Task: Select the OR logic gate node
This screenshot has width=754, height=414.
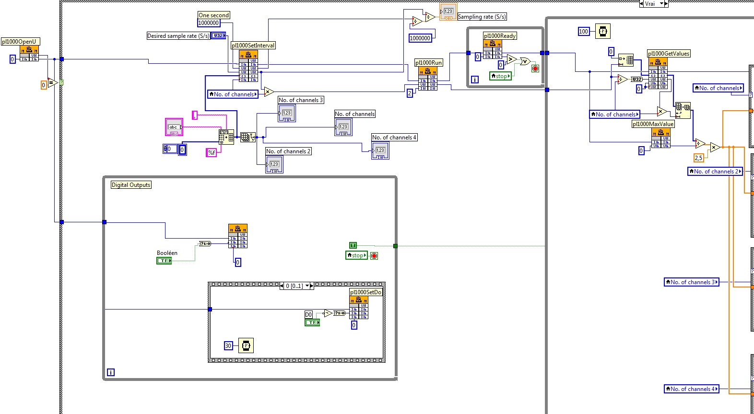Action: [x=525, y=61]
